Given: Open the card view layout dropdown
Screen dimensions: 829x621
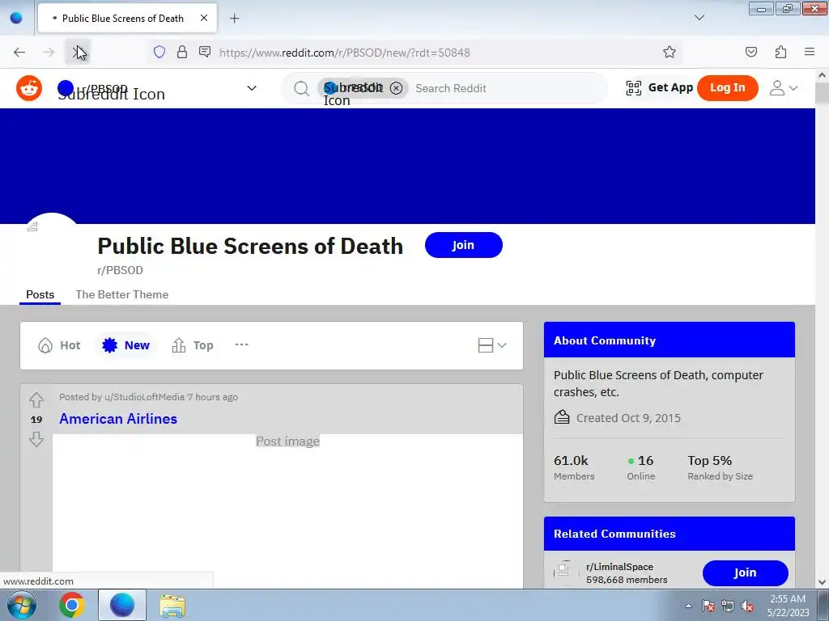Looking at the screenshot, I should pos(492,345).
